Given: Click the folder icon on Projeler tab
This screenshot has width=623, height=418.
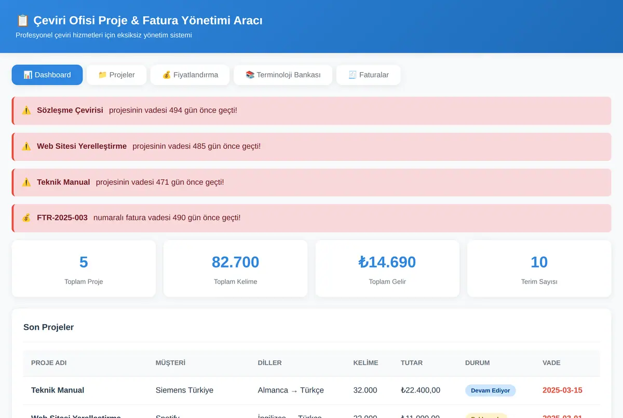Looking at the screenshot, I should 102,75.
